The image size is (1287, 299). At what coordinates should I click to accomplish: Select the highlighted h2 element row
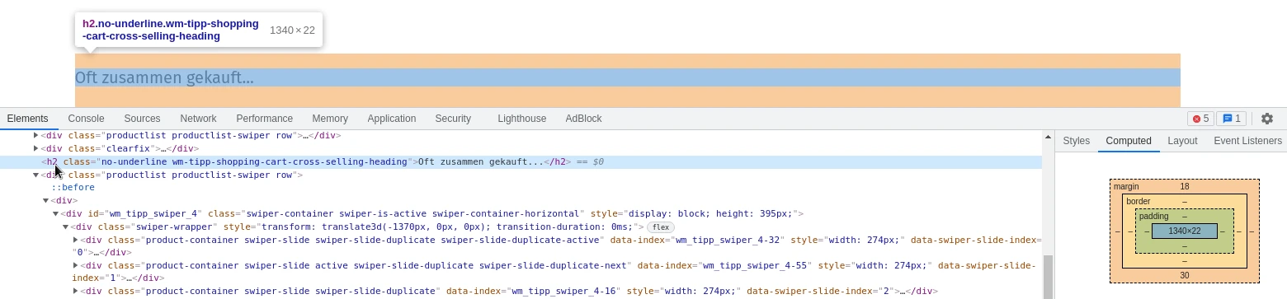click(x=521, y=161)
